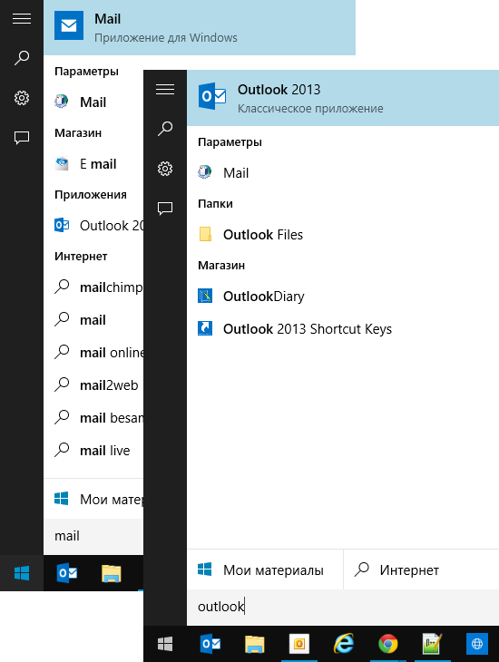Select the plain 'mail' web suggestion
Screen dimensions: 499x662
[x=93, y=319]
